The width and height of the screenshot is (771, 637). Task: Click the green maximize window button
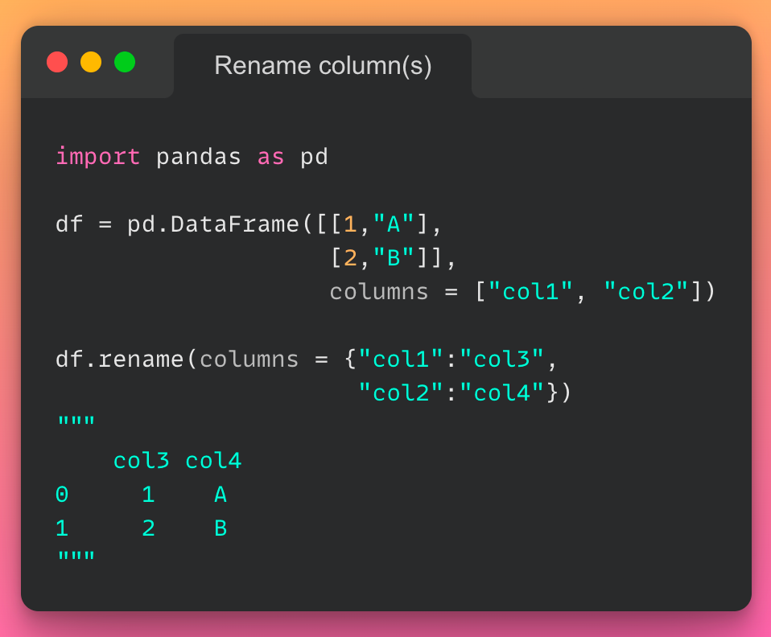pos(125,62)
